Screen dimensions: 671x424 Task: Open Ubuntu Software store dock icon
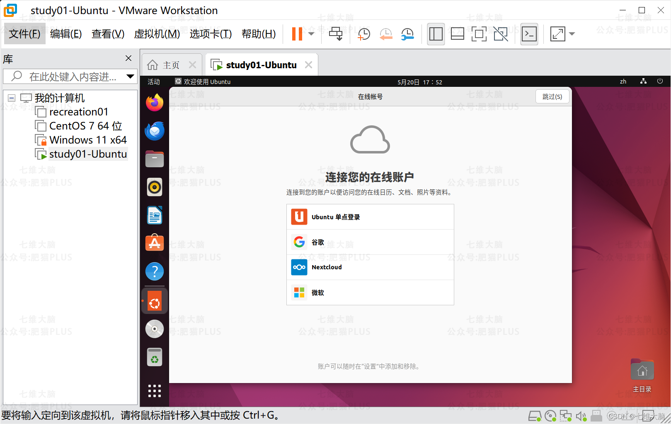tap(155, 243)
